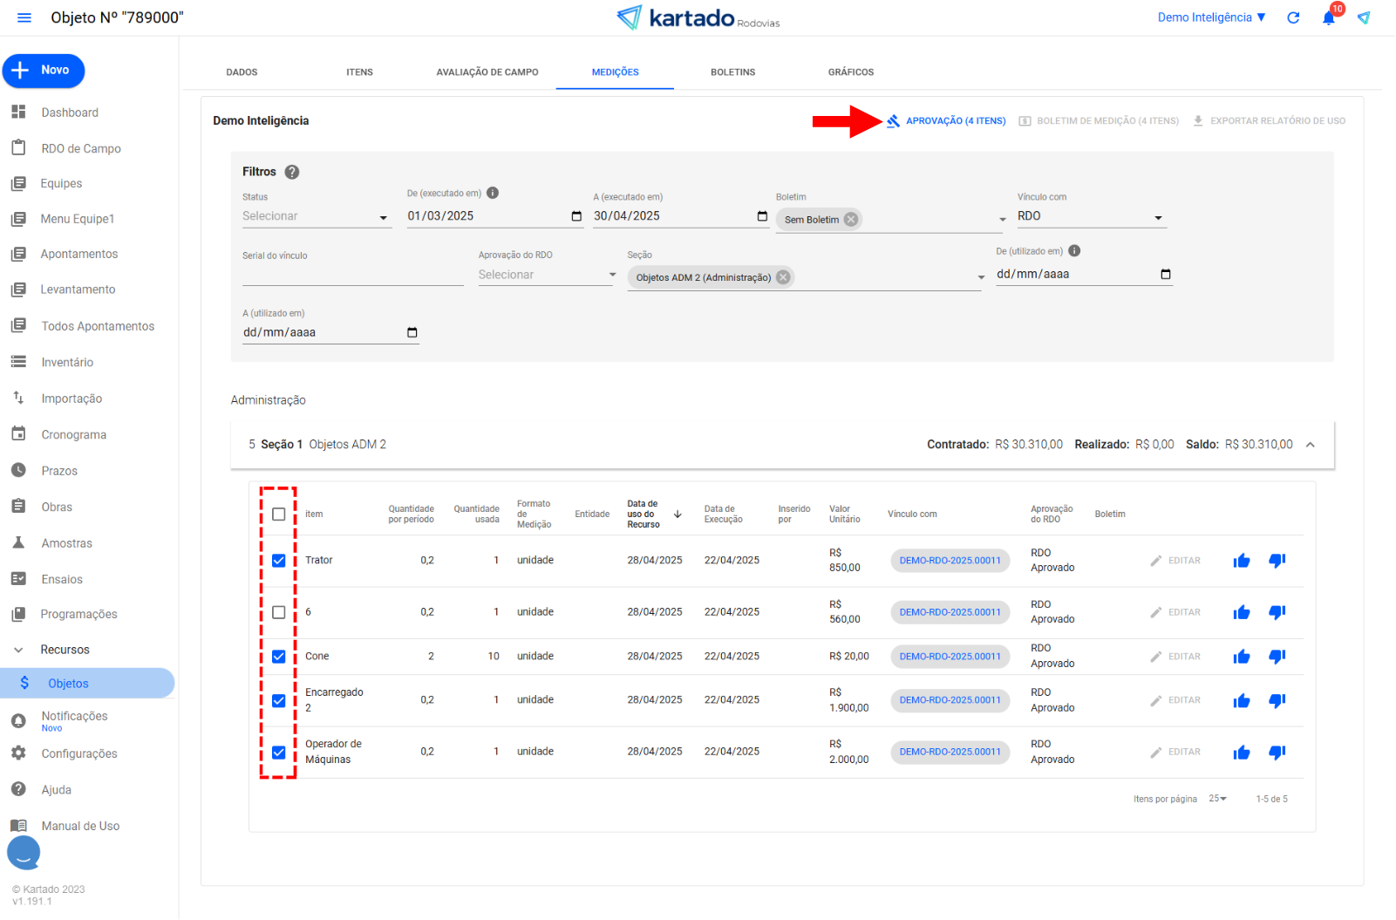1396x920 pixels.
Task: Click the Aprovação (4 itens) button
Action: coord(947,121)
